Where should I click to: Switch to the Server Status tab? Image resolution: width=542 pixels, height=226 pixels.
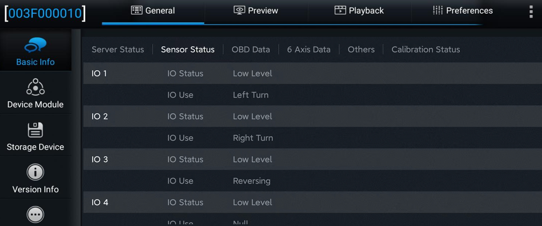point(118,50)
